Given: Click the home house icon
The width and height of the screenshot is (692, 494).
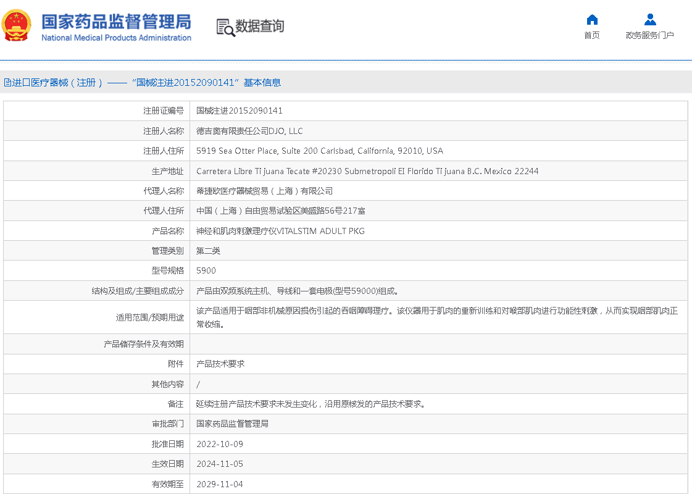Looking at the screenshot, I should pos(591,19).
